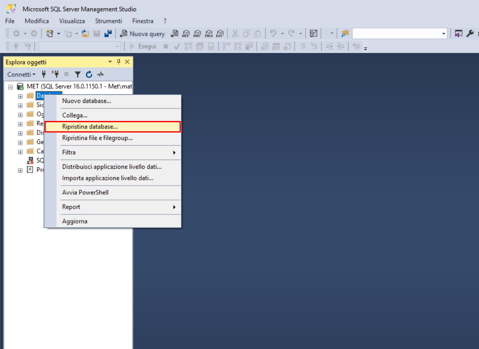Viewport: 479px width, 349px height.
Task: Expand the Pro tree node
Action: click(x=20, y=170)
